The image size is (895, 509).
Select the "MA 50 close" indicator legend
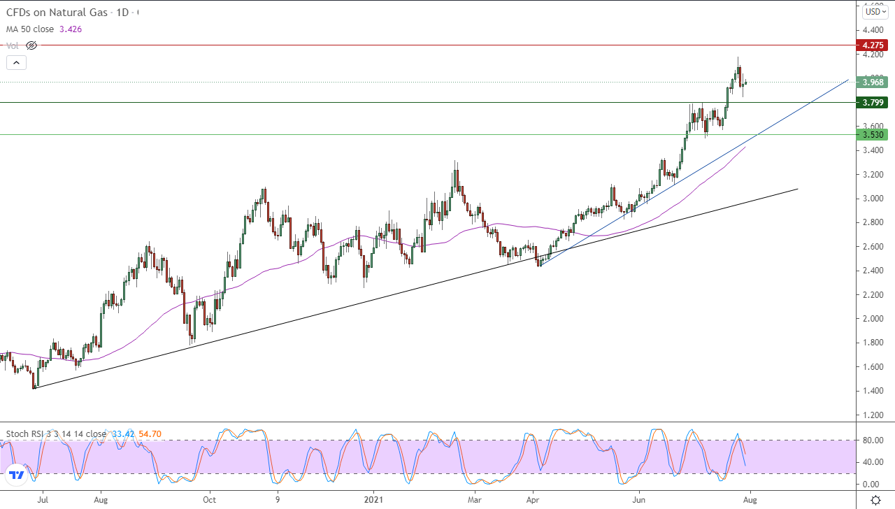click(x=30, y=29)
